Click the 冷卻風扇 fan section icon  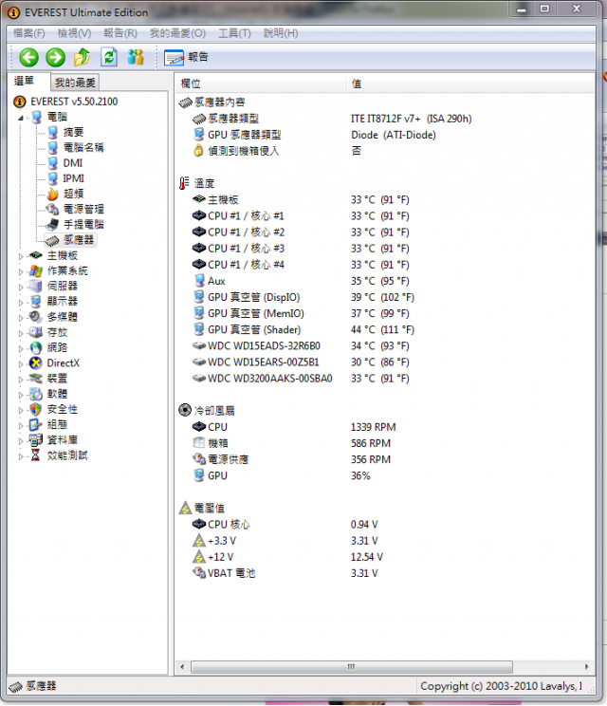tap(185, 410)
